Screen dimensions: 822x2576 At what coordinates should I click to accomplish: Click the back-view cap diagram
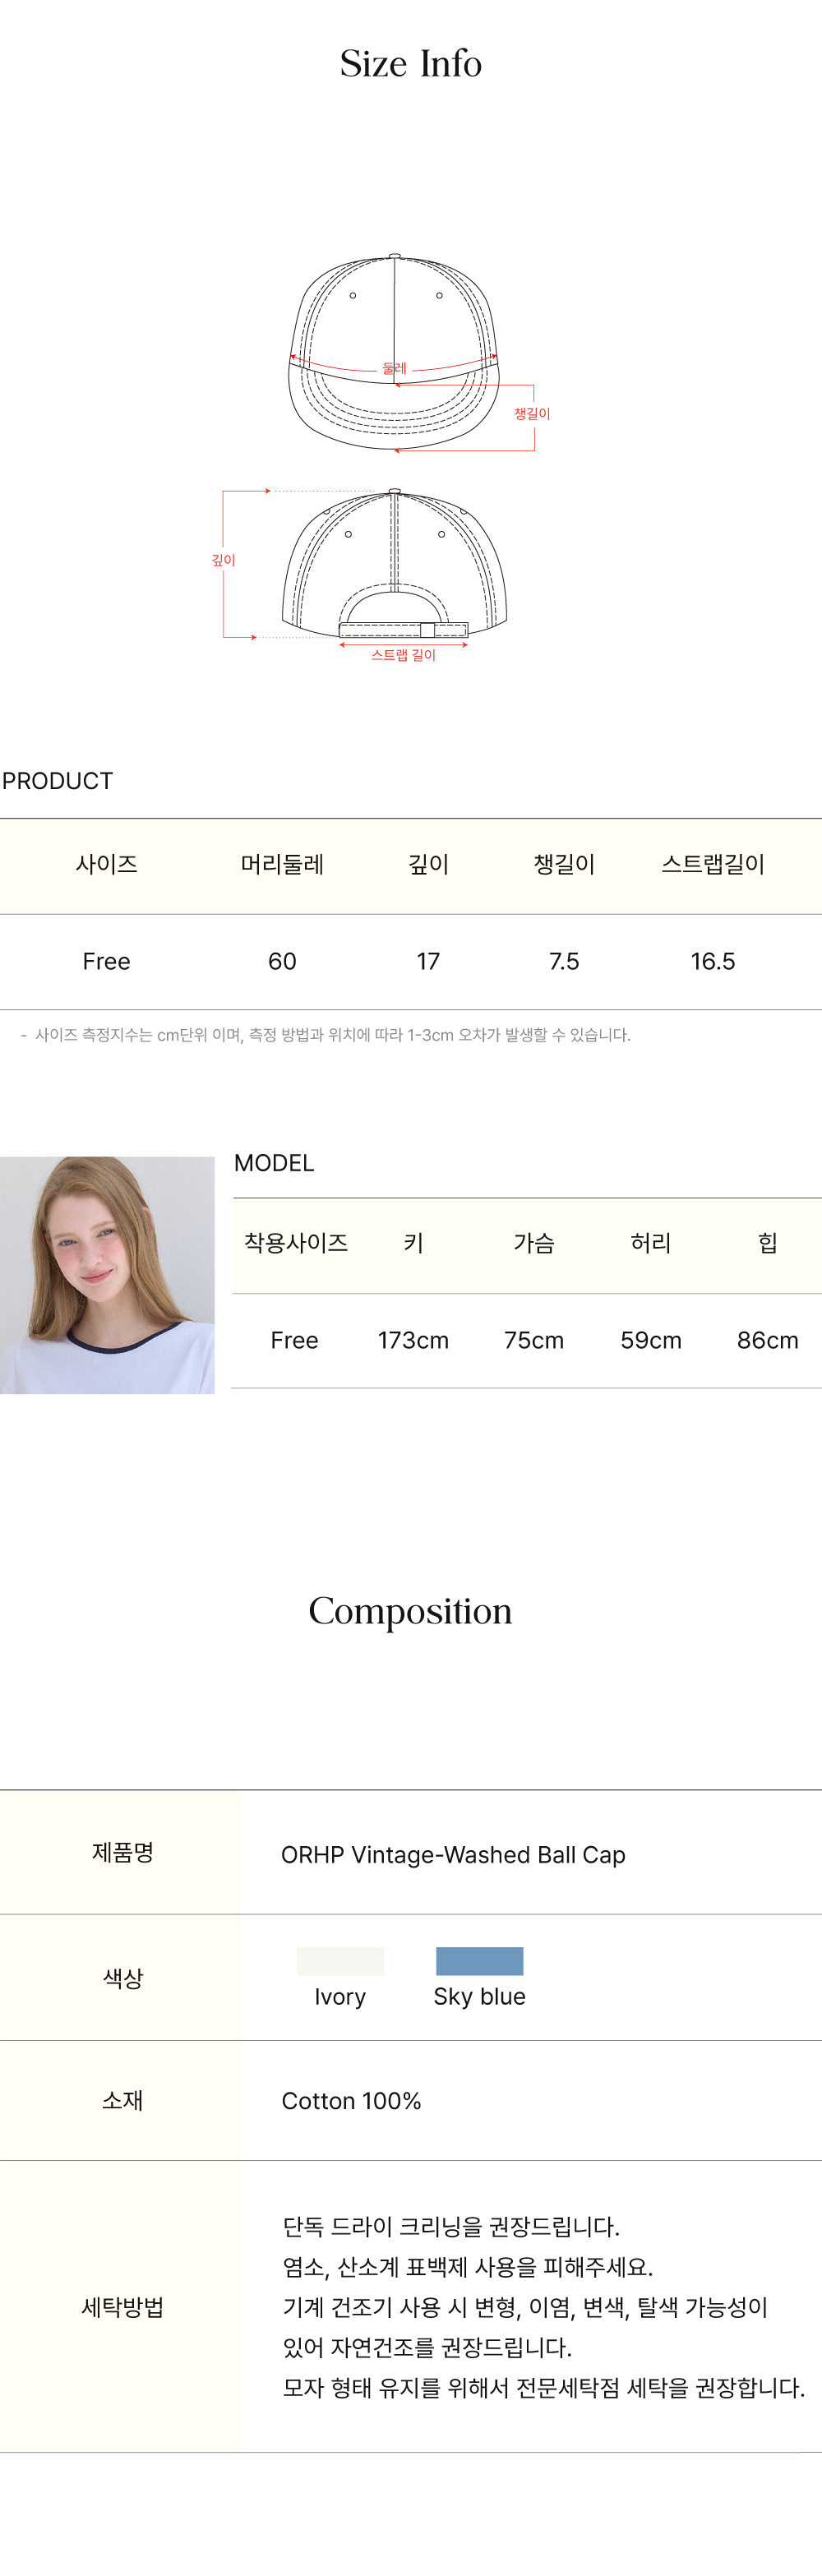[x=394, y=563]
